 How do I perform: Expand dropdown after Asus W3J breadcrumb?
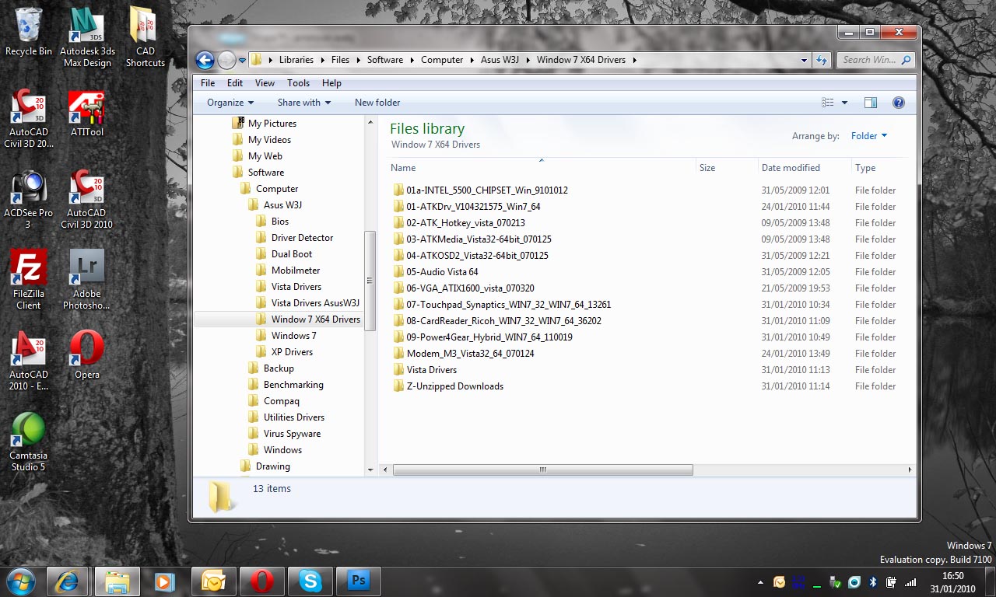click(x=528, y=60)
